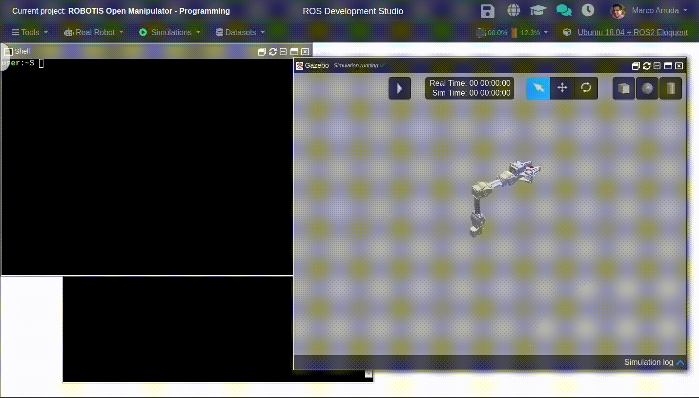Open the Real Robot menu
The width and height of the screenshot is (699, 398).
pyautogui.click(x=94, y=32)
